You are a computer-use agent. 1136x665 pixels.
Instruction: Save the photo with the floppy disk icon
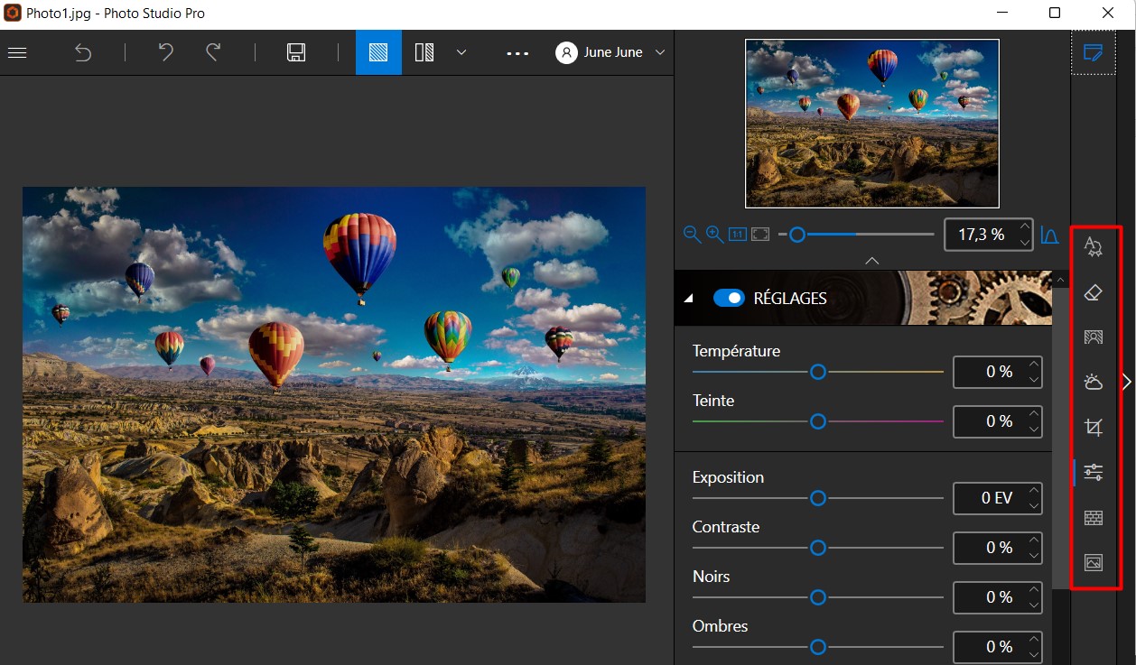(296, 52)
